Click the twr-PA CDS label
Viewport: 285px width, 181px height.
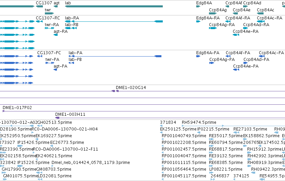(x=52, y=60)
